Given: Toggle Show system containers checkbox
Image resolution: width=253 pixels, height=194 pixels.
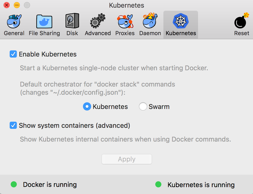Looking at the screenshot, I should (x=13, y=126).
